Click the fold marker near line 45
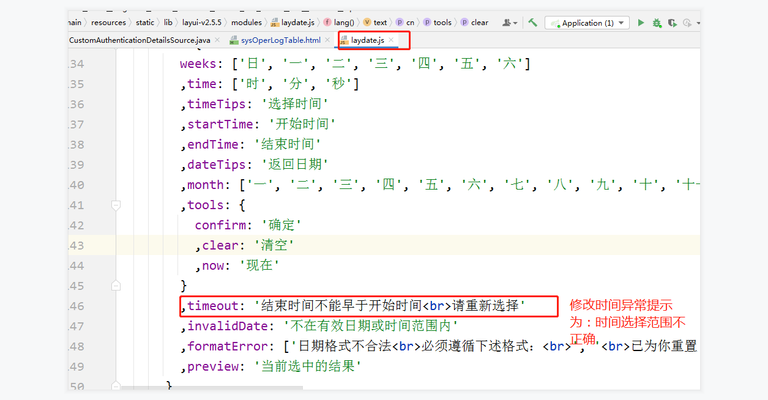Viewport: 768px width, 400px height. pyautogui.click(x=116, y=286)
